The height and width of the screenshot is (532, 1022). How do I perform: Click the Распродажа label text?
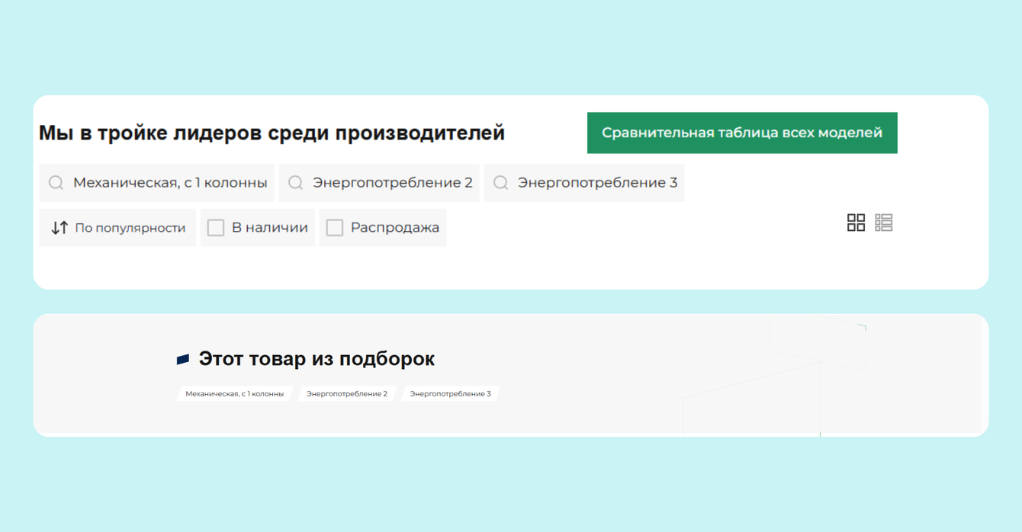tap(395, 228)
